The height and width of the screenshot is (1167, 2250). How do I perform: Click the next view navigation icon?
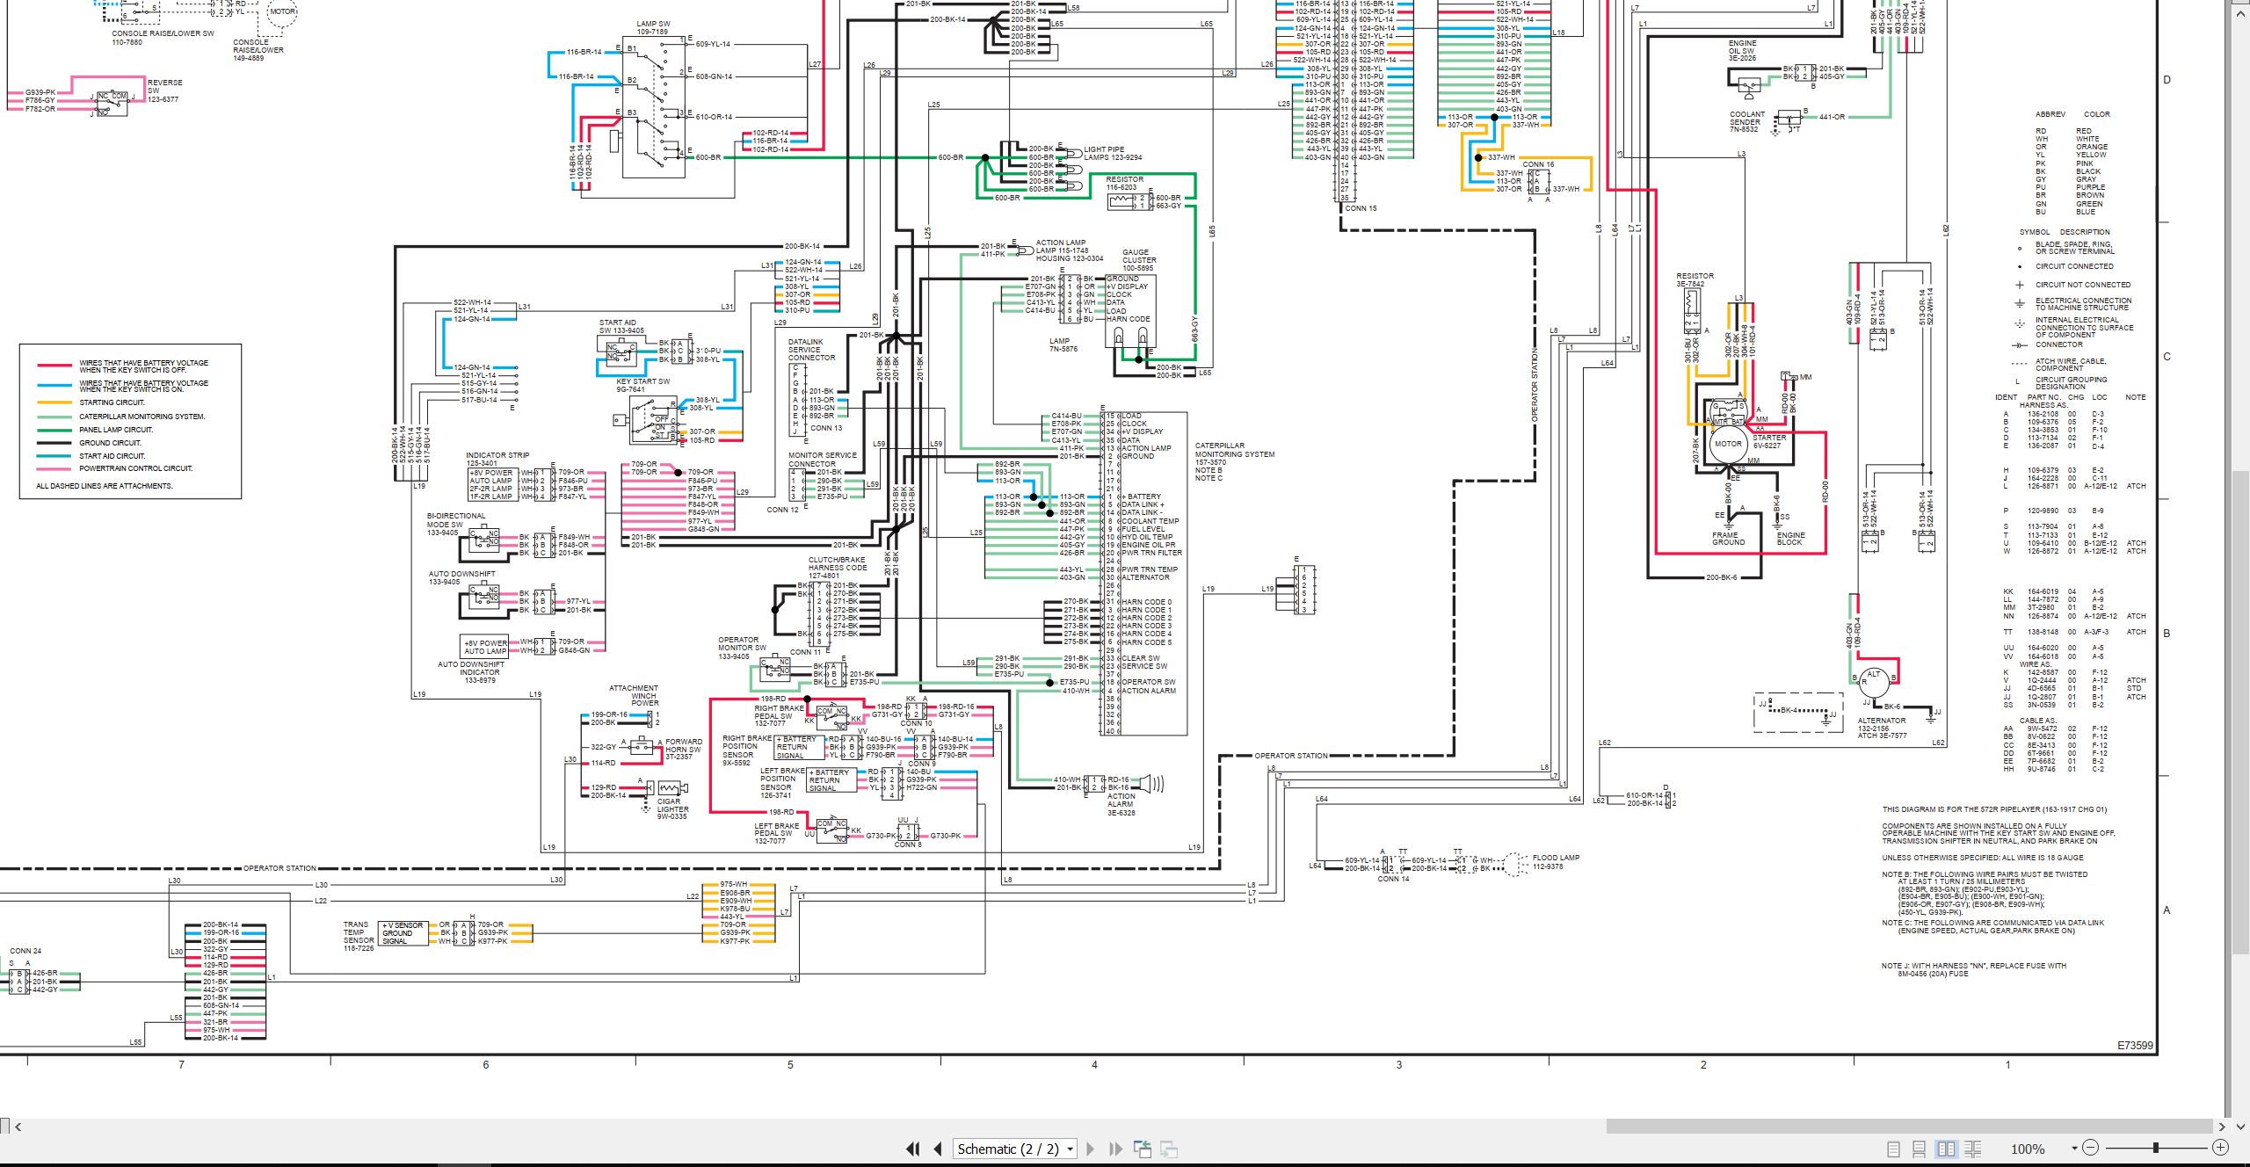click(1169, 1149)
